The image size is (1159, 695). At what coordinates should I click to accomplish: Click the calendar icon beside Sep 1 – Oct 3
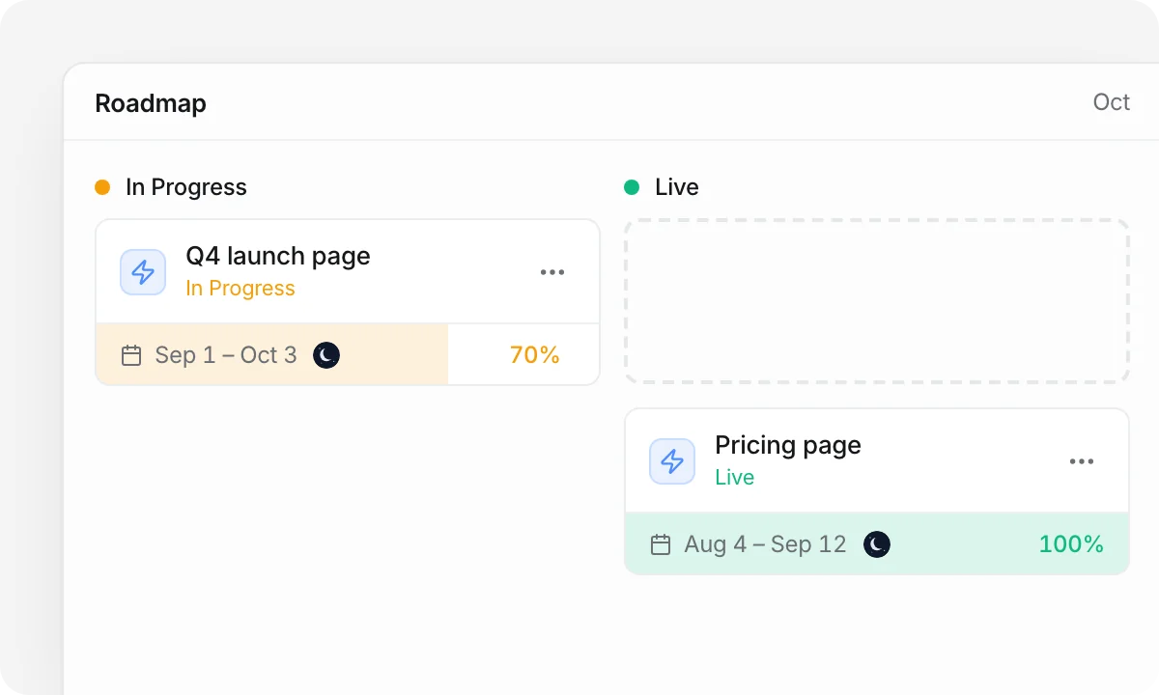[131, 355]
